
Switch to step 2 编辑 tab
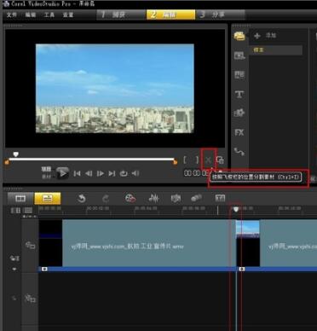(171, 15)
